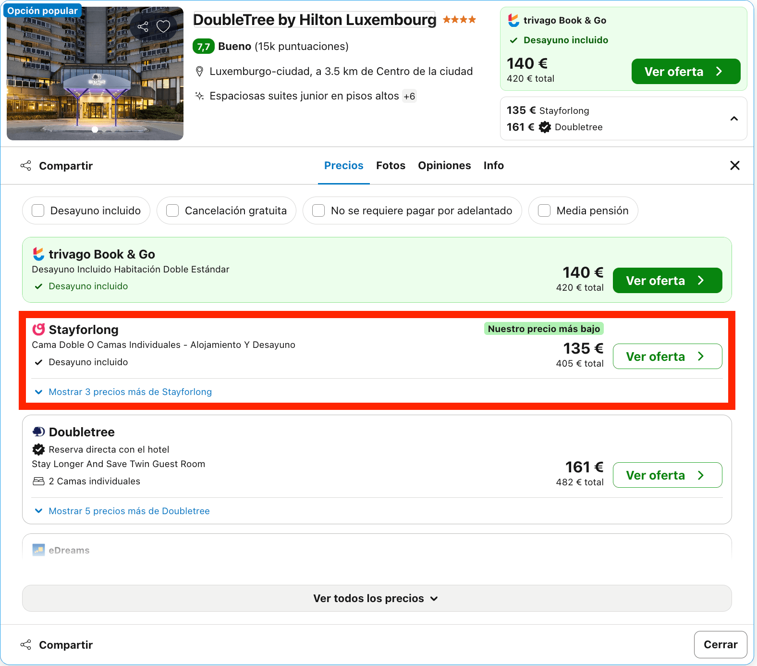
Task: Click the Reserva directa verified badge icon
Action: coord(38,449)
